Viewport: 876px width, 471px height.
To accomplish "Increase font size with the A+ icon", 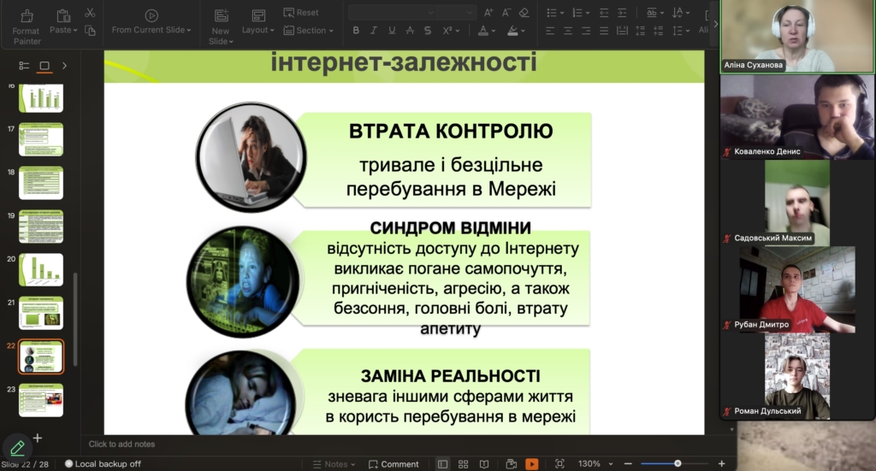I will (488, 13).
